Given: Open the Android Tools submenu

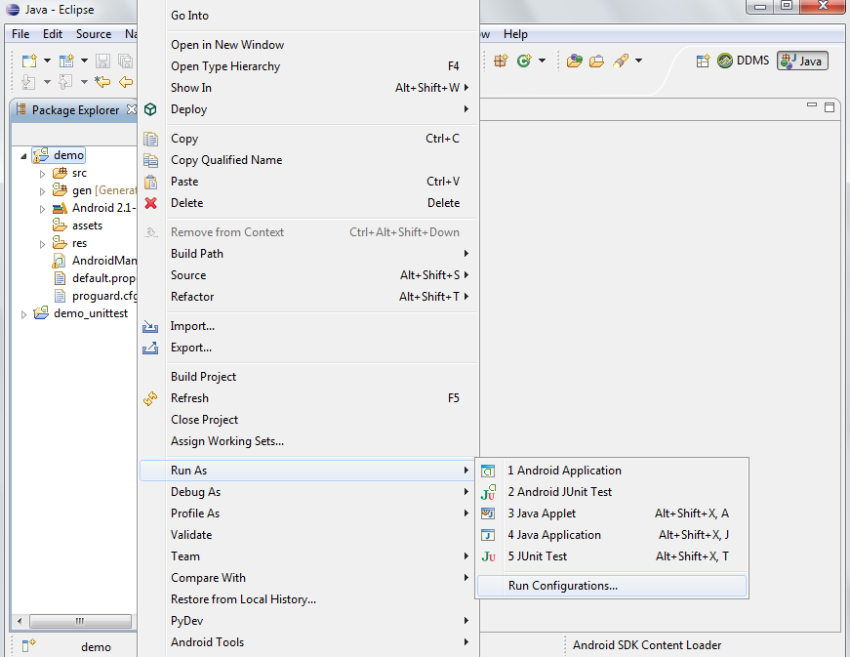Looking at the screenshot, I should pyautogui.click(x=308, y=641).
